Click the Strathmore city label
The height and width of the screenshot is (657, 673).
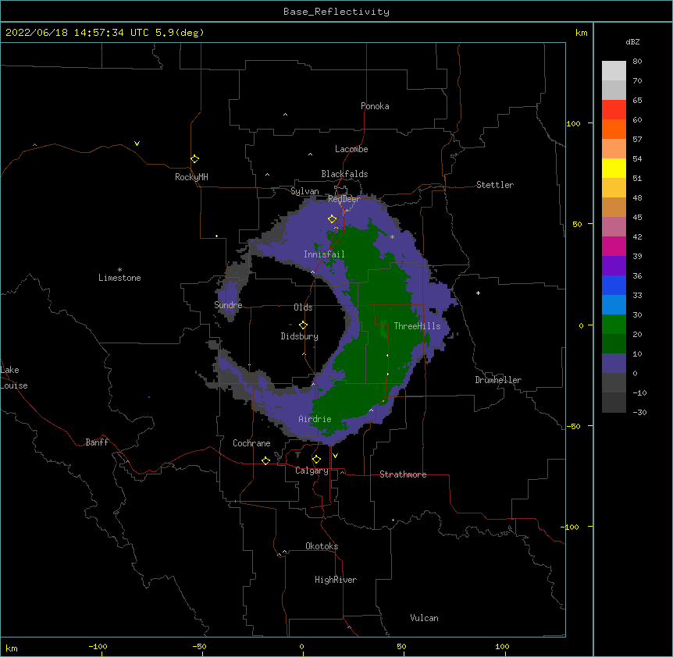pyautogui.click(x=403, y=474)
